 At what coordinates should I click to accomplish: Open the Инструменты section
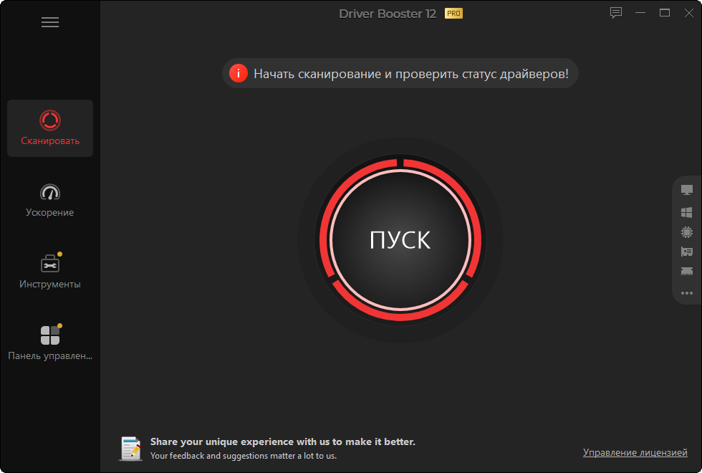click(x=50, y=272)
